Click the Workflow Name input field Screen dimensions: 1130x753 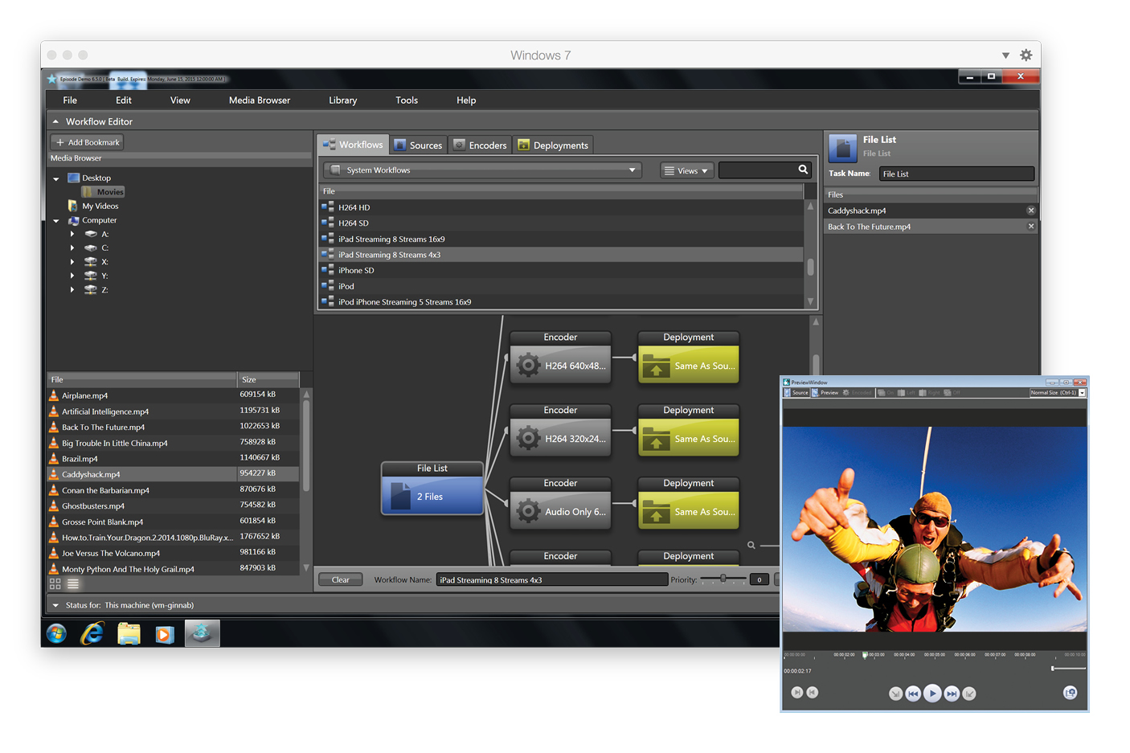(552, 579)
